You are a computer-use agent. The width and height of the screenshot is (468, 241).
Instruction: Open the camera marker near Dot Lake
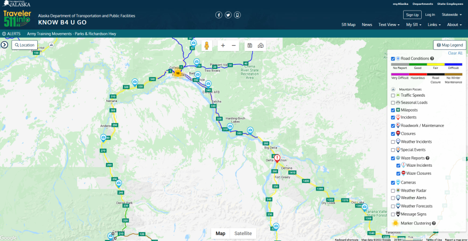(364, 208)
